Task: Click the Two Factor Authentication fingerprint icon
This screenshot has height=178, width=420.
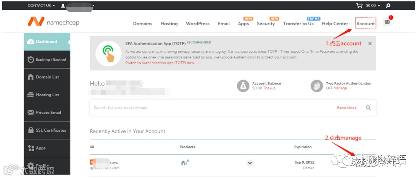Action: click(x=316, y=86)
